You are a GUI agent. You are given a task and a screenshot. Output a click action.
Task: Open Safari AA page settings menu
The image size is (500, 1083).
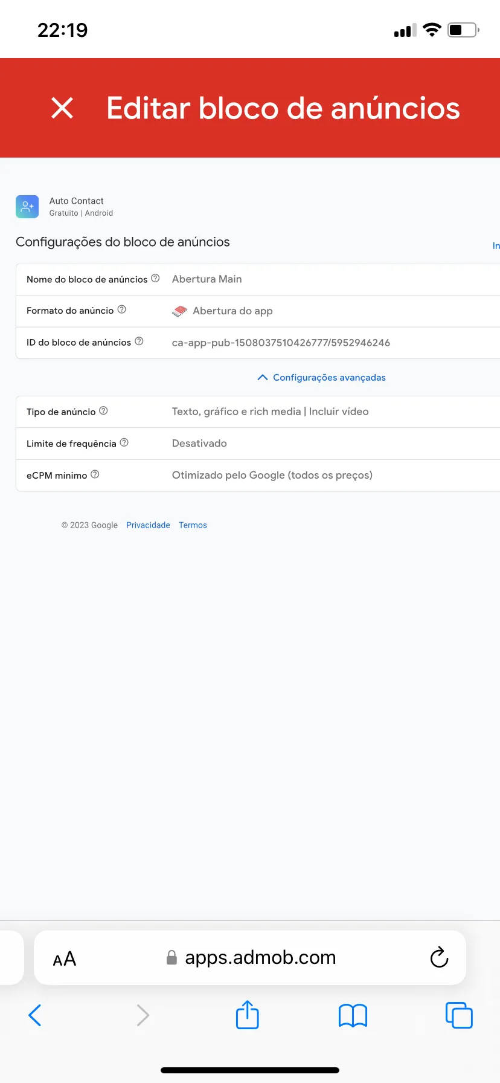(x=65, y=959)
